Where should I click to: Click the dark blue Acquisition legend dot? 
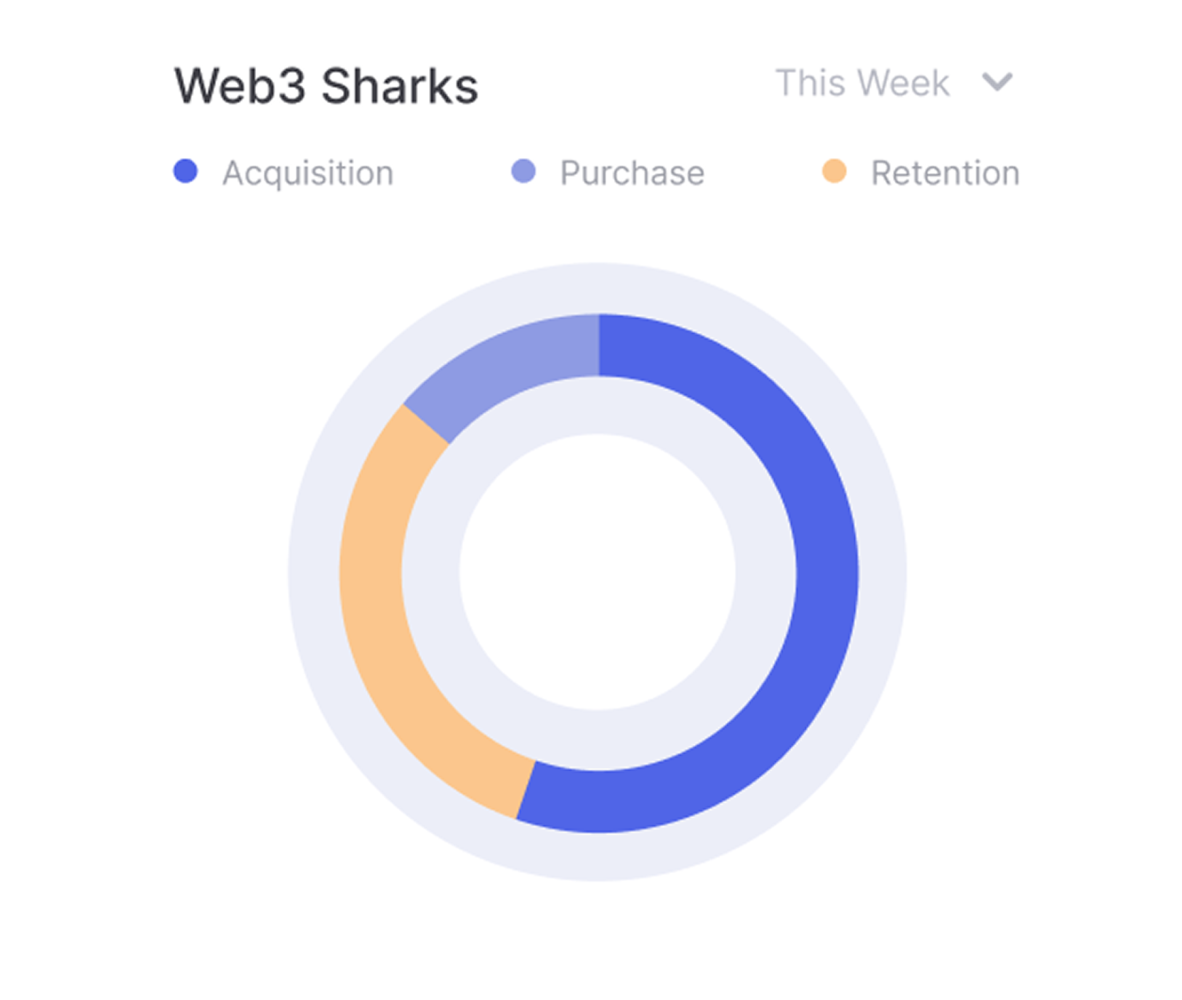click(185, 171)
